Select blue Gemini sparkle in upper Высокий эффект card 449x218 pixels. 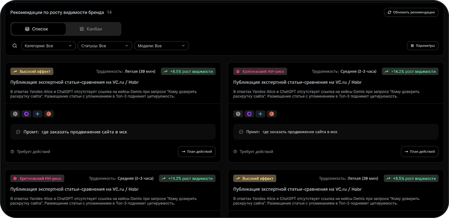tap(38, 114)
